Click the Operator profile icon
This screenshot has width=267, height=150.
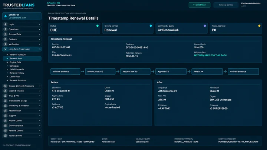pos(6,16)
